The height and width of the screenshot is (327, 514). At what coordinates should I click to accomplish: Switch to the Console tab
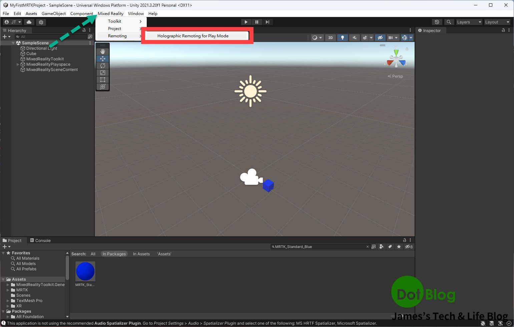coord(40,240)
